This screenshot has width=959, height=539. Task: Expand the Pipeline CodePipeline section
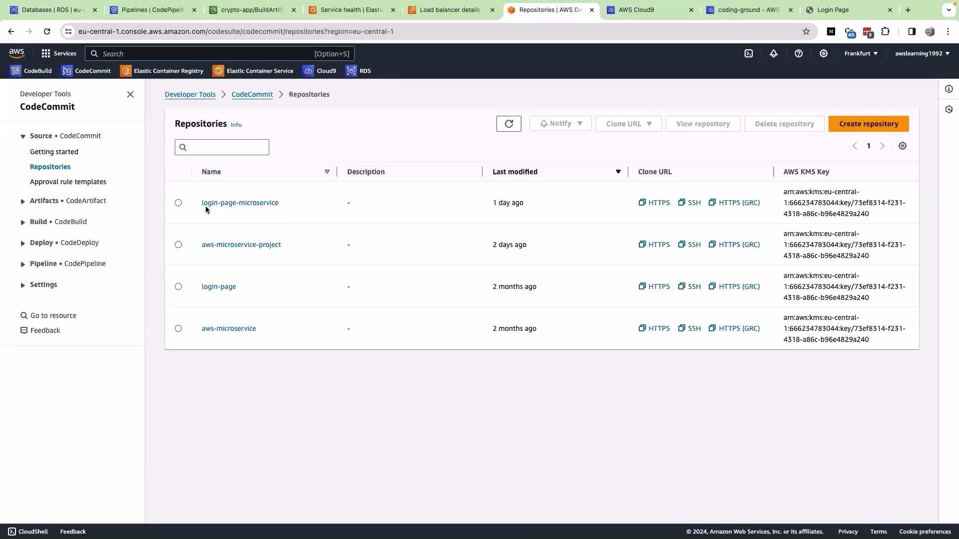tap(22, 264)
